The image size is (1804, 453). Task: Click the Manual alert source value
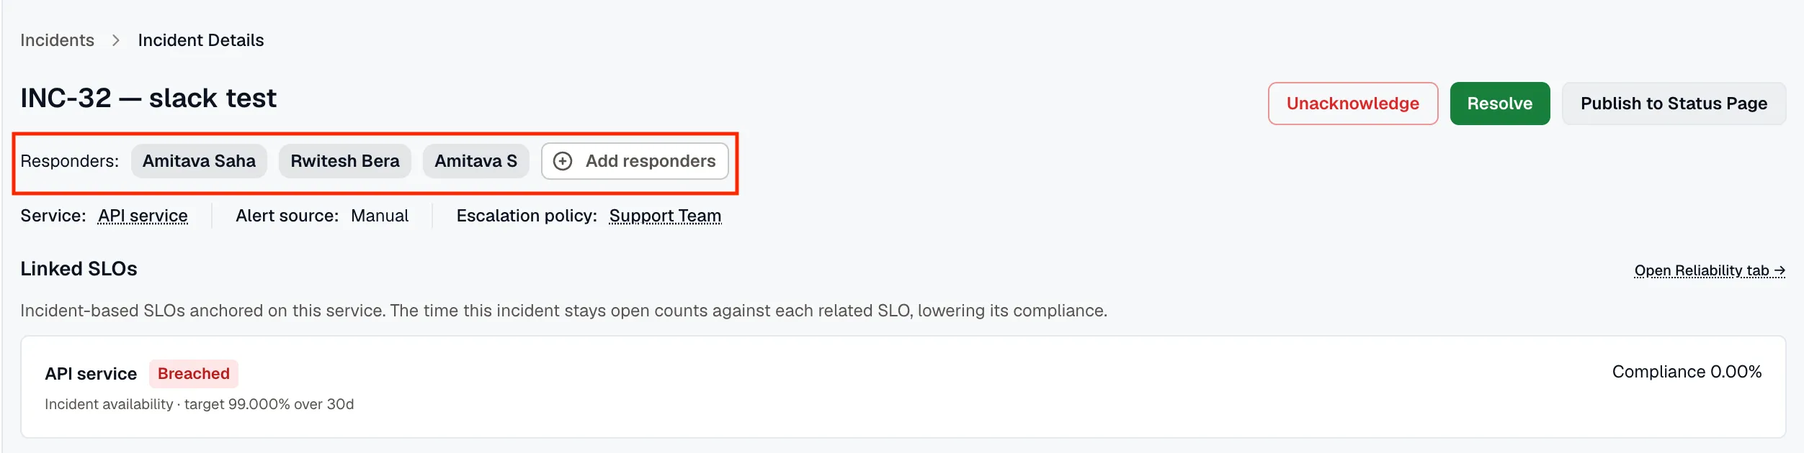[x=380, y=216]
